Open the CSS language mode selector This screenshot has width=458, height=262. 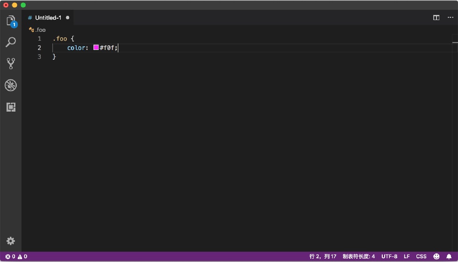(421, 256)
